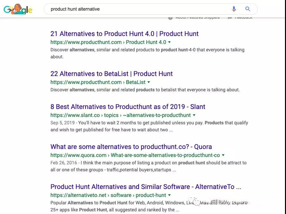Expand dropdown arrow next to BetaList URL
286x214 pixels.
(149, 82)
